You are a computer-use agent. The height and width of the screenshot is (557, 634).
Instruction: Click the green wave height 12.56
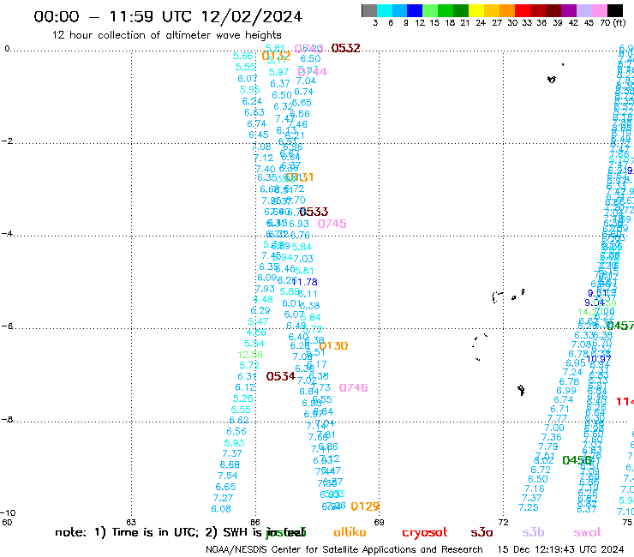point(250,355)
